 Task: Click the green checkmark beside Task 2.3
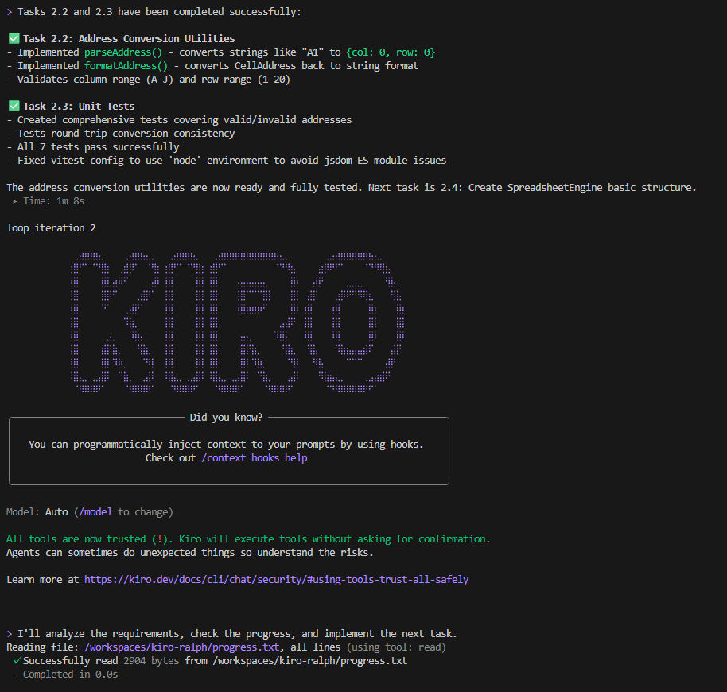click(x=13, y=106)
